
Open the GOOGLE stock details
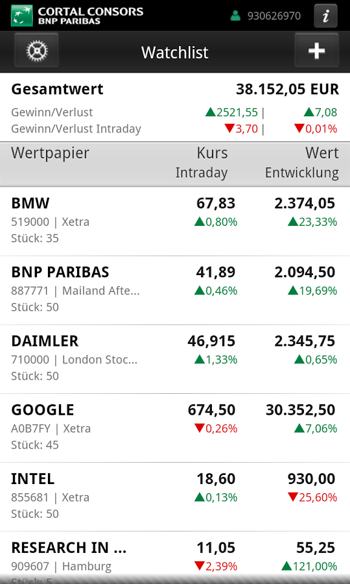175,428
